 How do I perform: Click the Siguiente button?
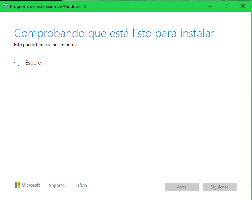click(220, 187)
